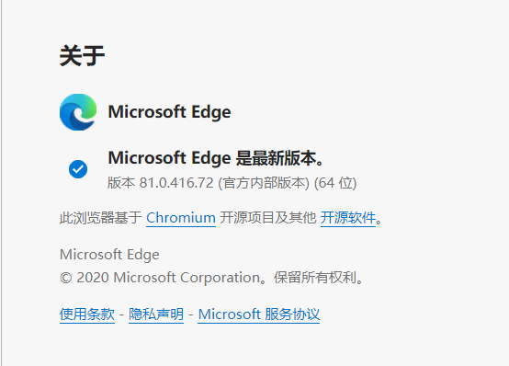Click the 关于 page heading

(82, 55)
